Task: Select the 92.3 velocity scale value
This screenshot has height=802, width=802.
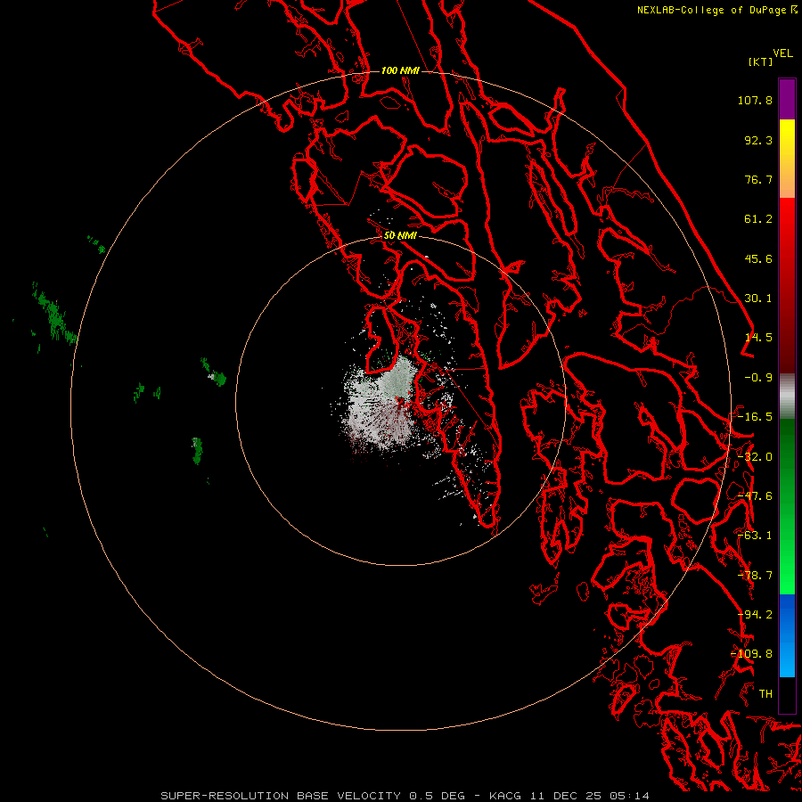Action: click(758, 140)
